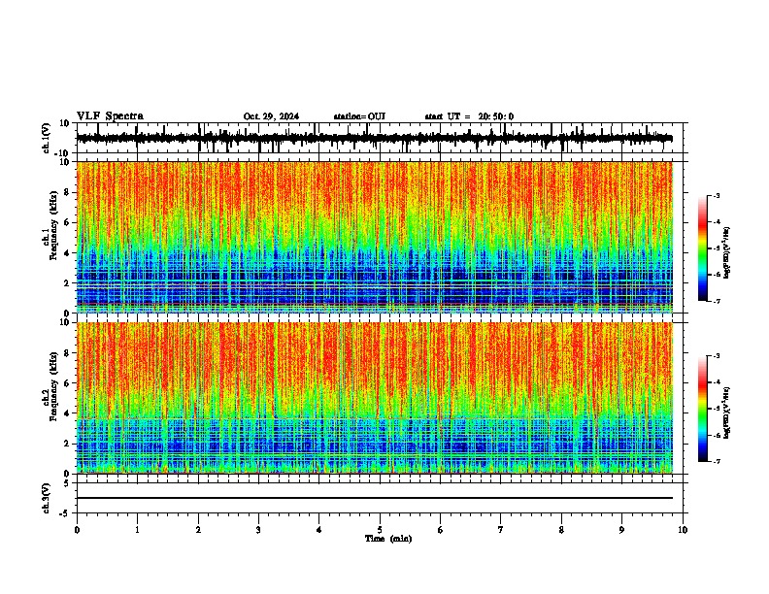769x594 pixels.
Task: Click the ch.1 "Frequency (kHz)" axis label
Action: click(52, 225)
